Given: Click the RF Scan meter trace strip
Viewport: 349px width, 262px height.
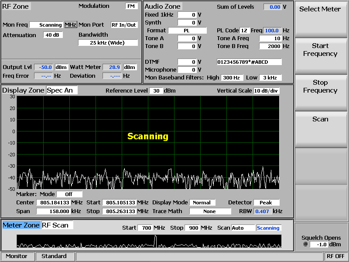Looking at the screenshot, I should point(149,241).
